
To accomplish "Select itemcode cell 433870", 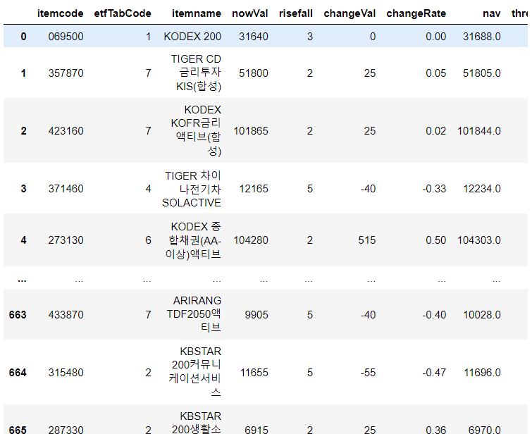I will pos(66,314).
